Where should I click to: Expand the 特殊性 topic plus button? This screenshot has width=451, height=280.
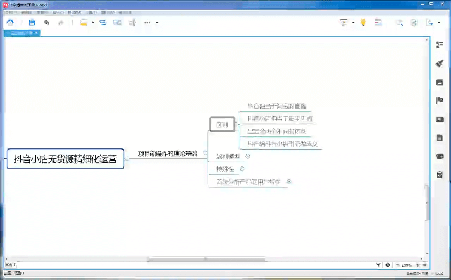[242, 169]
